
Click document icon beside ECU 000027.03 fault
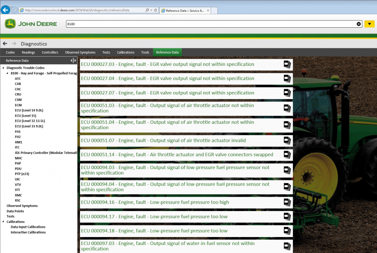287,64
